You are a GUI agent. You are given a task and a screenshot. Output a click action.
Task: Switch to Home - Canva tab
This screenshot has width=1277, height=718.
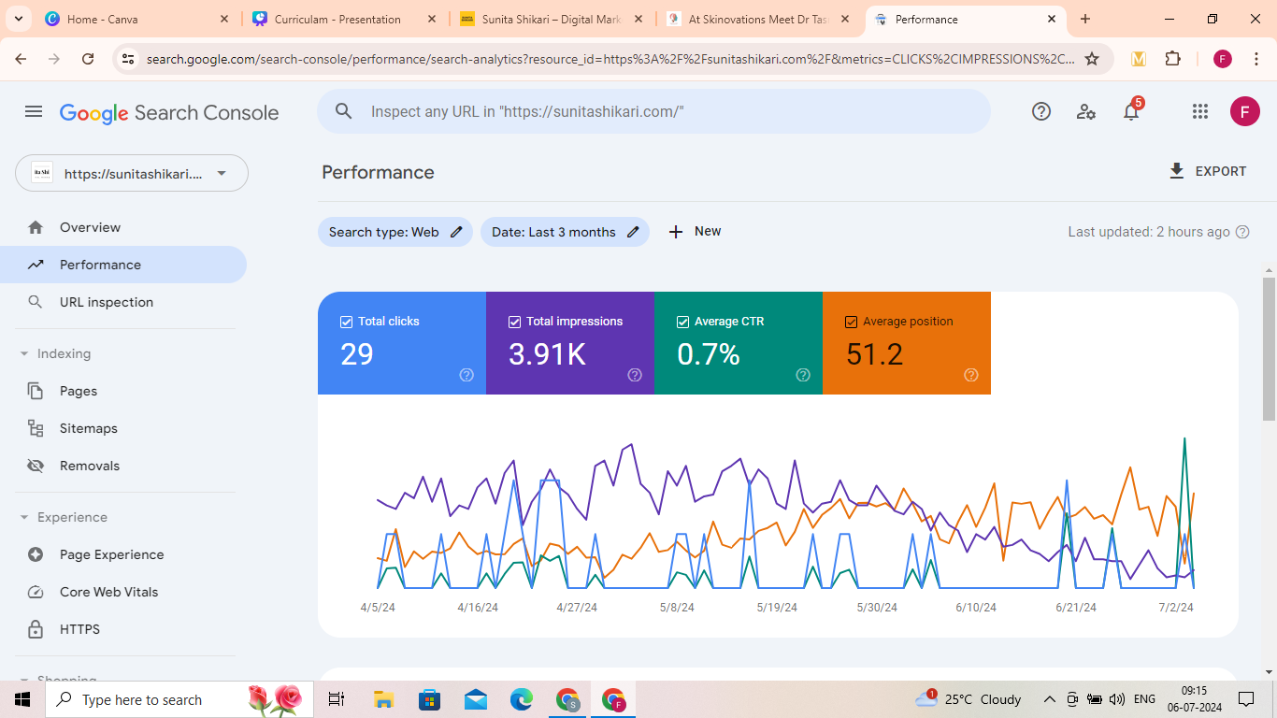[x=137, y=19]
